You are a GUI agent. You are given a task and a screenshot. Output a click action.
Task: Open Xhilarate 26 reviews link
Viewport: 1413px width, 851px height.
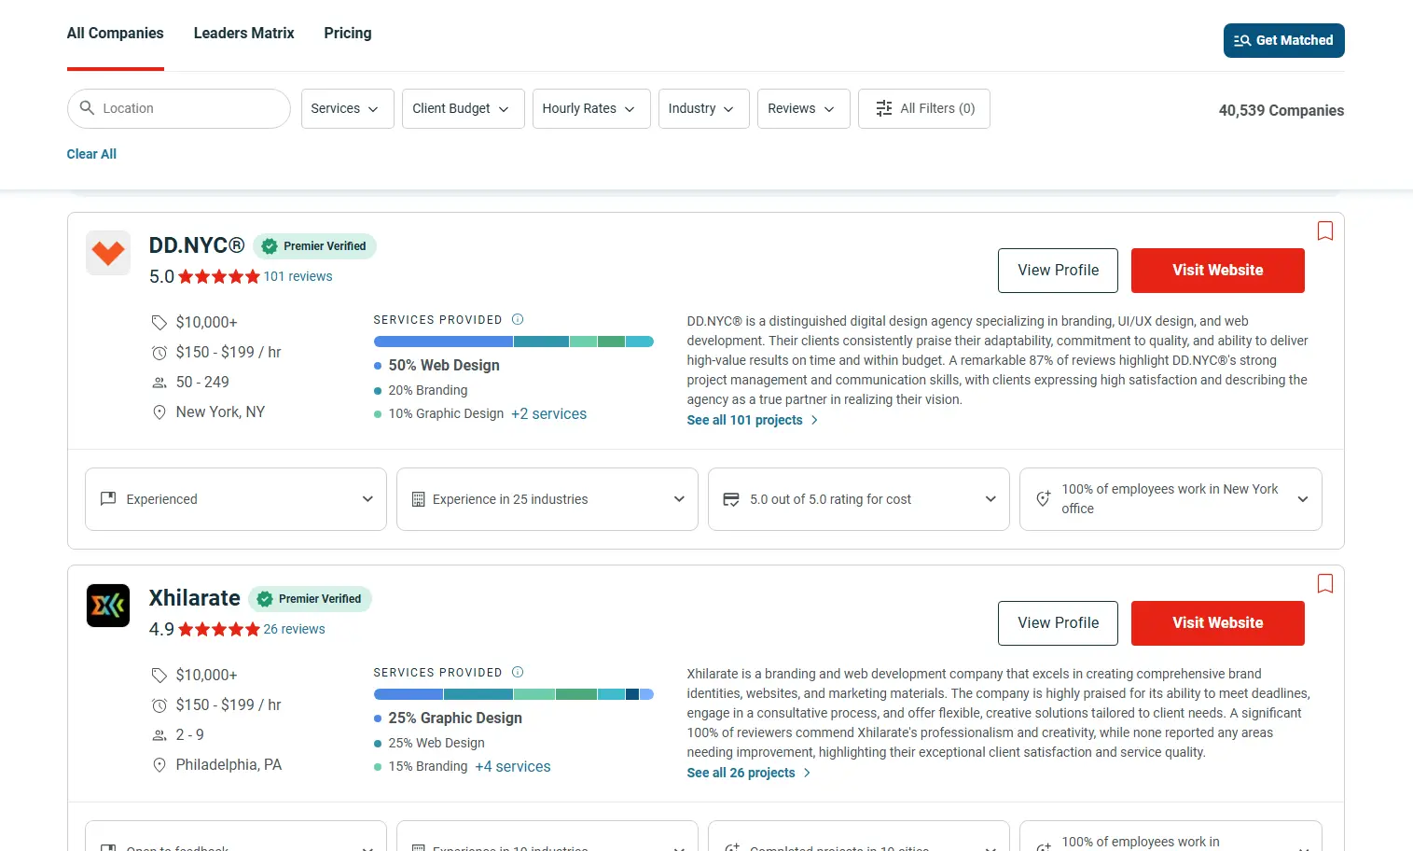(294, 629)
